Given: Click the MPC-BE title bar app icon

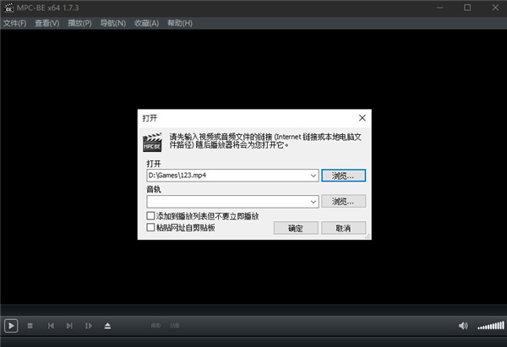Looking at the screenshot, I should coord(8,7).
